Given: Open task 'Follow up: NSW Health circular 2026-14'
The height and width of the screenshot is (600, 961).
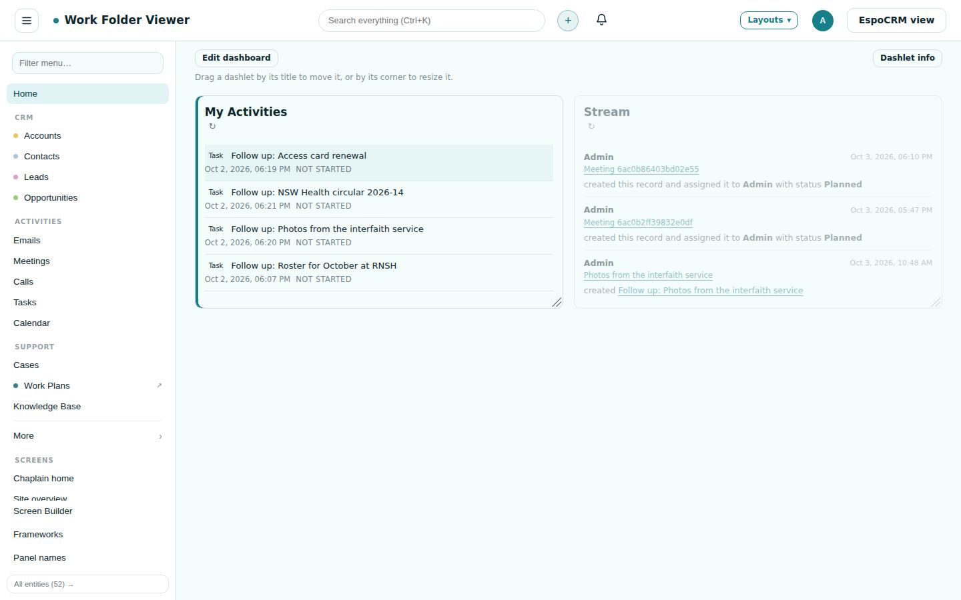Looking at the screenshot, I should pyautogui.click(x=317, y=193).
